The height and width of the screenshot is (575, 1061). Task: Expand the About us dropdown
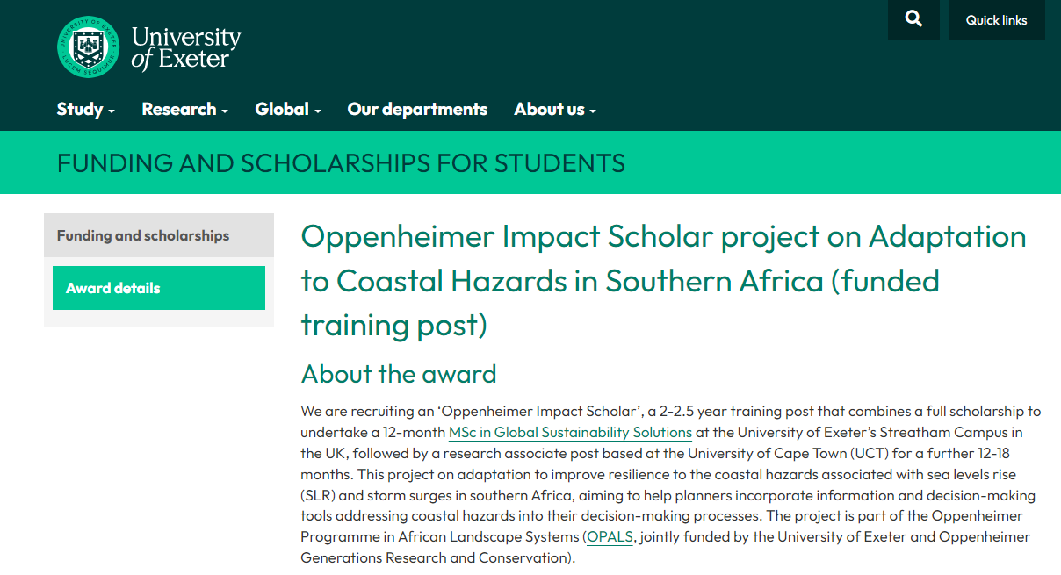549,109
